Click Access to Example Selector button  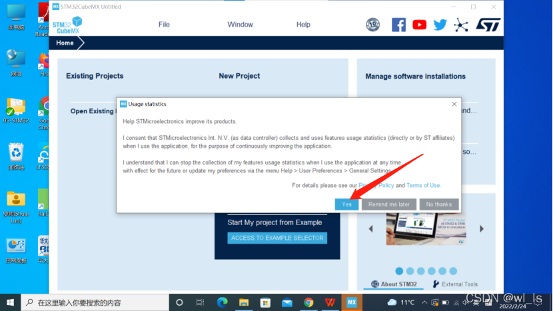point(277,238)
